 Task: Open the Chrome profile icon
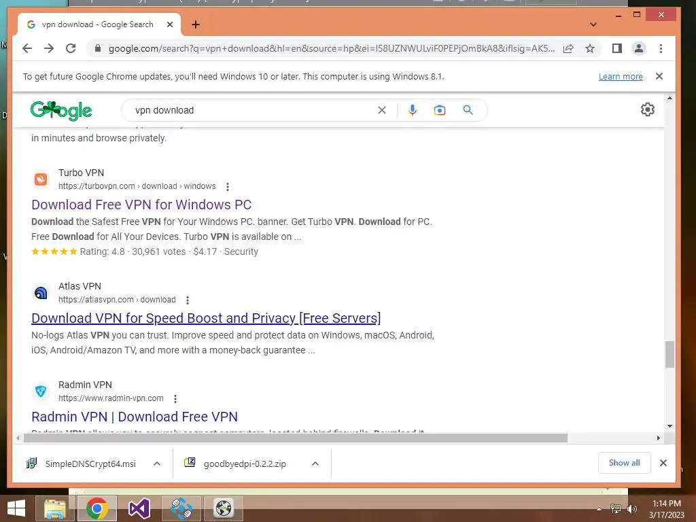(639, 48)
